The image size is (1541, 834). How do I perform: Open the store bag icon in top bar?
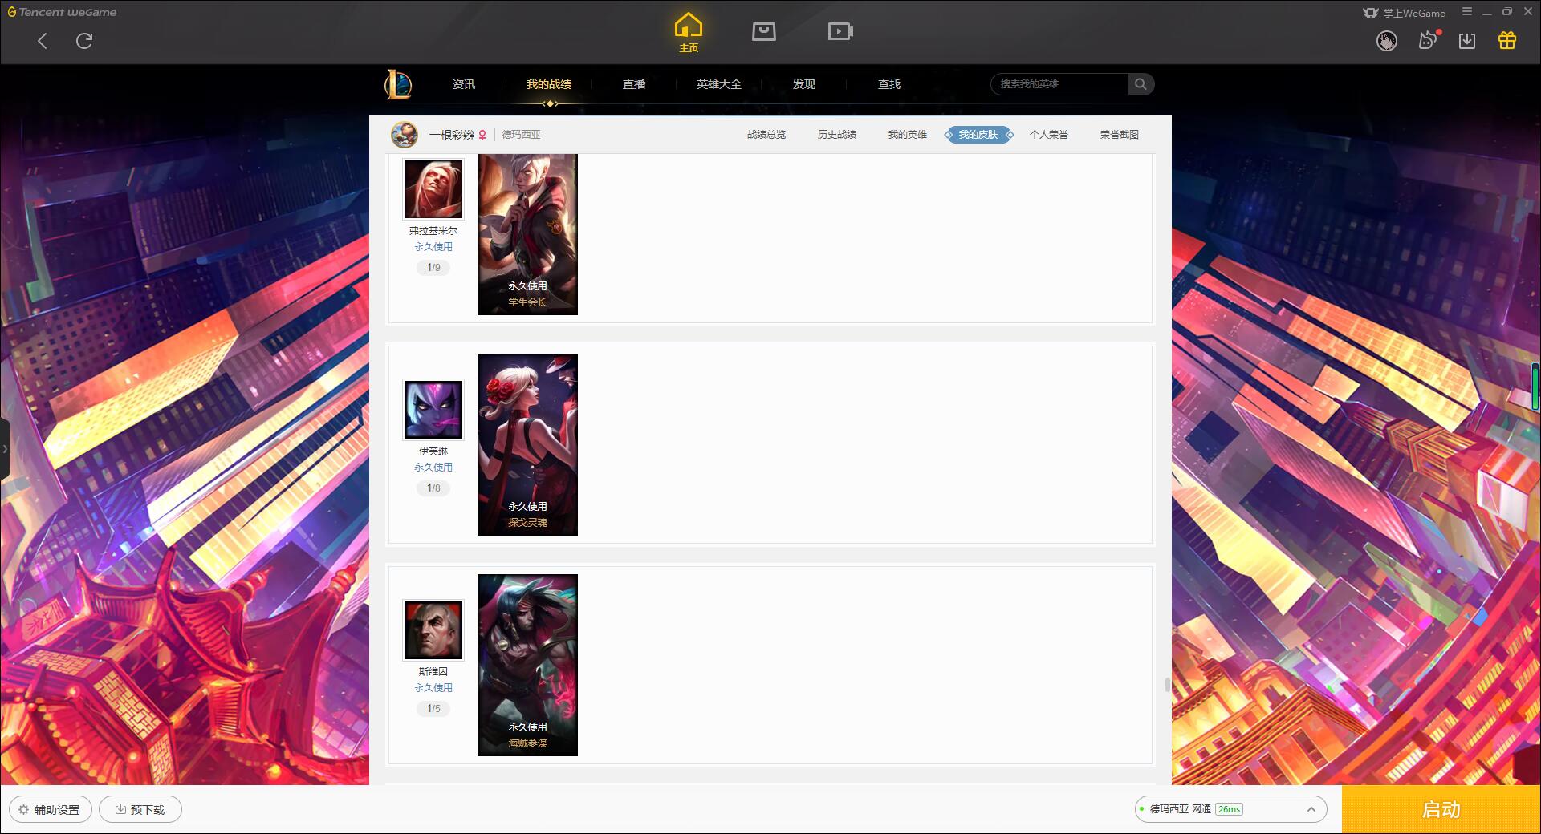(x=763, y=31)
